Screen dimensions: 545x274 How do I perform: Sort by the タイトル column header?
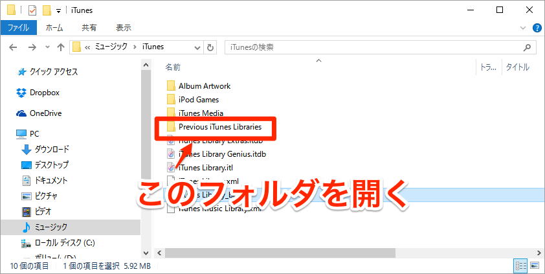pyautogui.click(x=517, y=67)
